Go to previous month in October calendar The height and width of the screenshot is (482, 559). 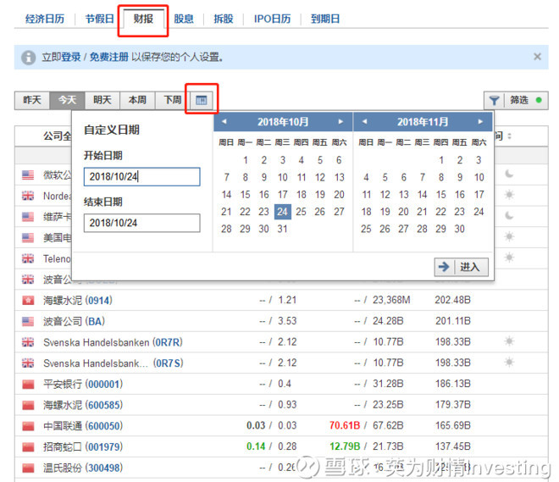(224, 122)
